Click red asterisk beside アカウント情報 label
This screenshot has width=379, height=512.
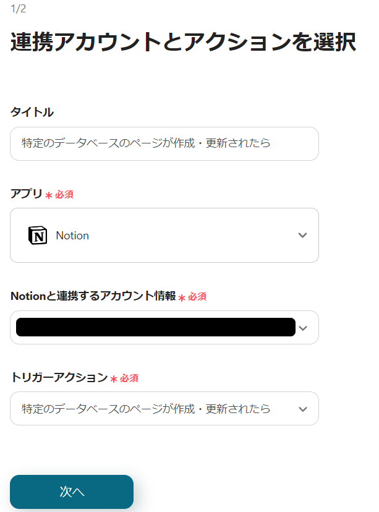(182, 298)
